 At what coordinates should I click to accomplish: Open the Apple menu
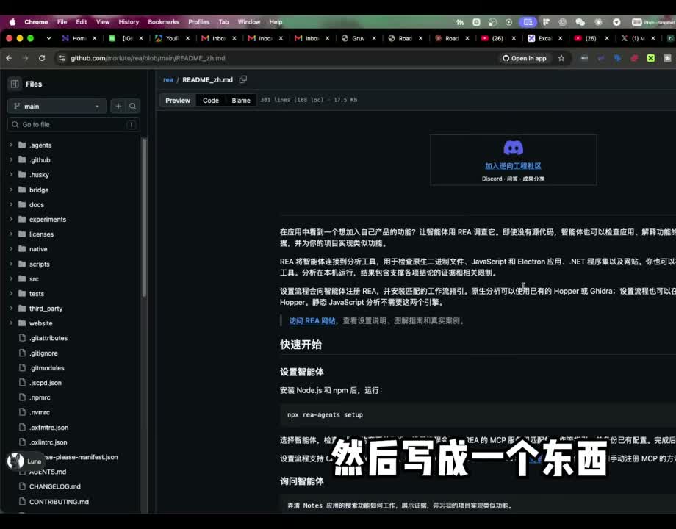coord(12,21)
